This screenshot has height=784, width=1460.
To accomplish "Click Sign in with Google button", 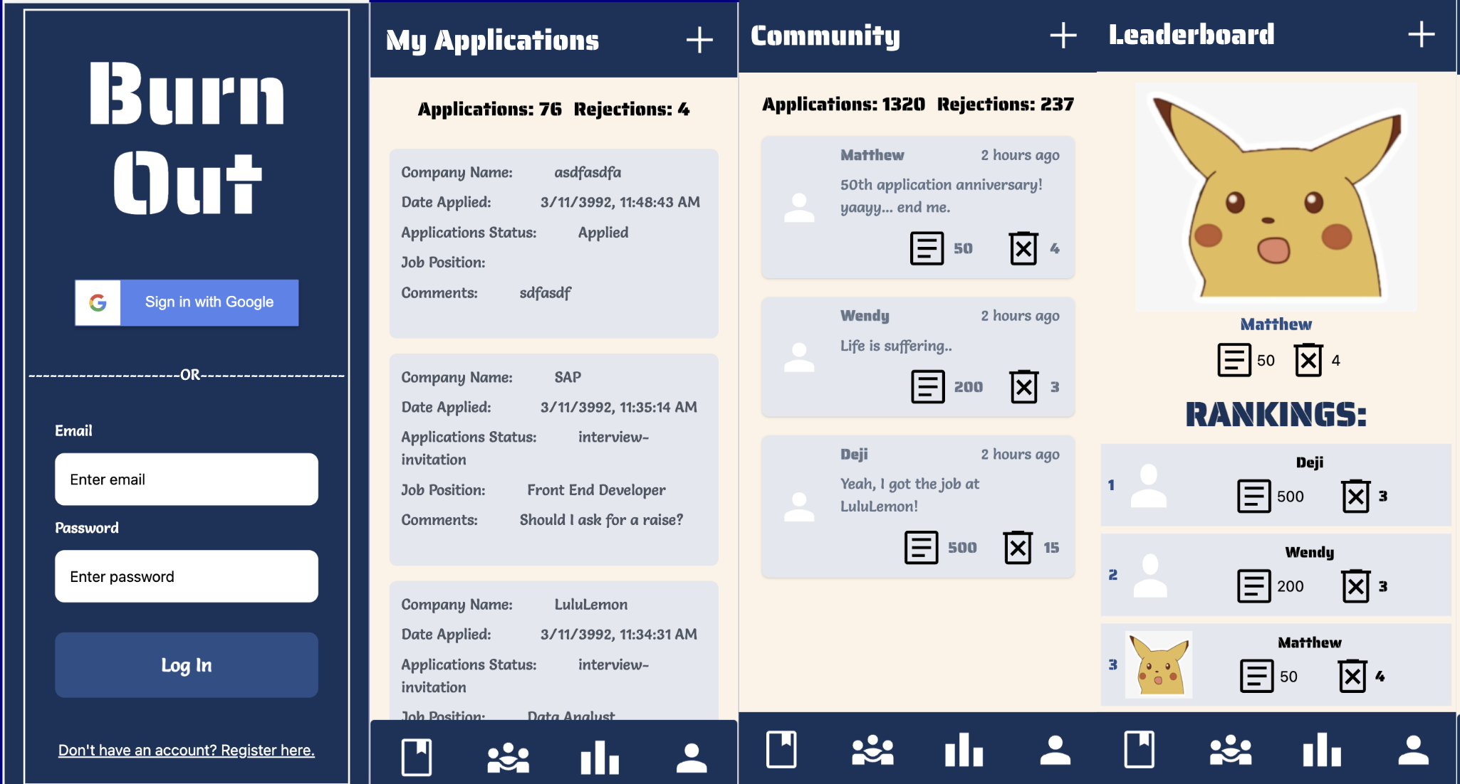I will point(187,302).
